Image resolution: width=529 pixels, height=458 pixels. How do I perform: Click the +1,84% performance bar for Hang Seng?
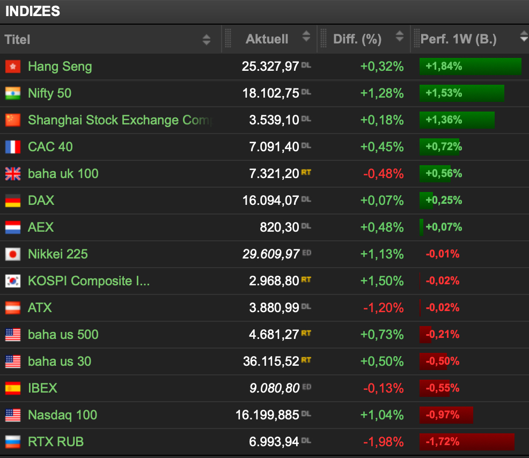pyautogui.click(x=471, y=67)
